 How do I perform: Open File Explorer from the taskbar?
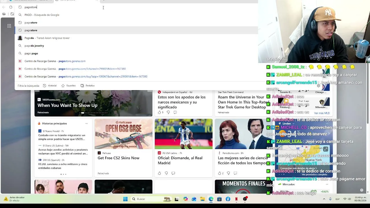(x=202, y=199)
